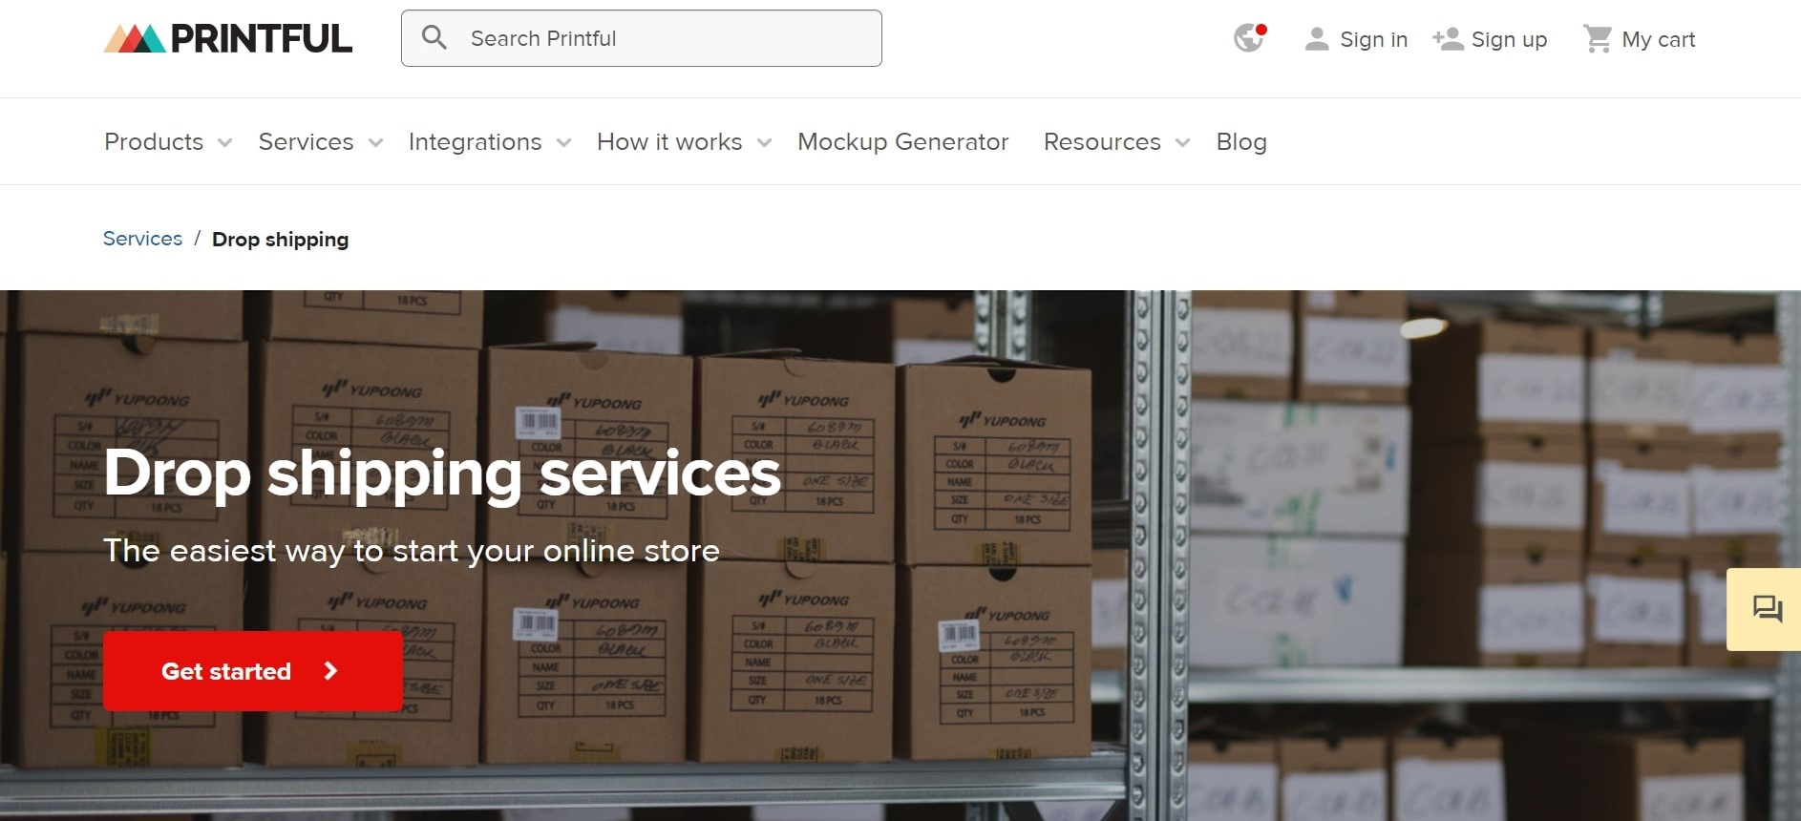Click the Printful logo
This screenshot has width=1801, height=821.
pos(227,38)
